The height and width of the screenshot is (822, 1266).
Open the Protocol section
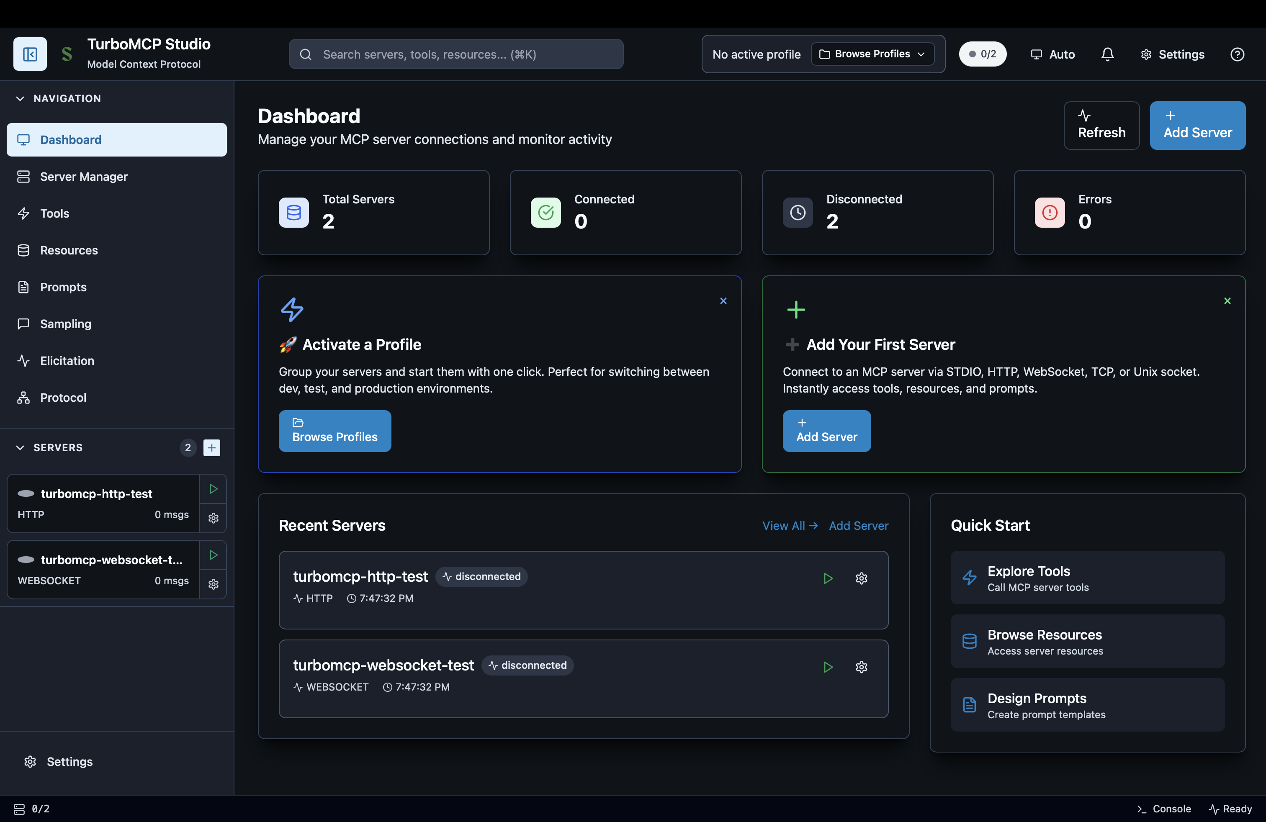click(63, 397)
